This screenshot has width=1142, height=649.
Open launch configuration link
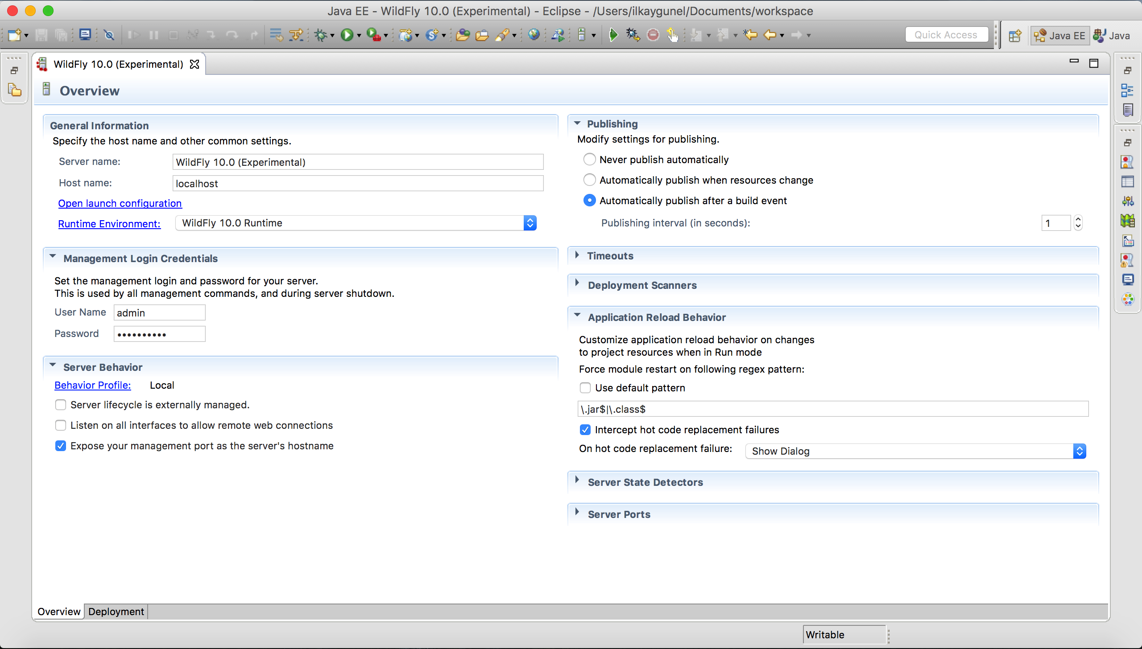pyautogui.click(x=120, y=203)
